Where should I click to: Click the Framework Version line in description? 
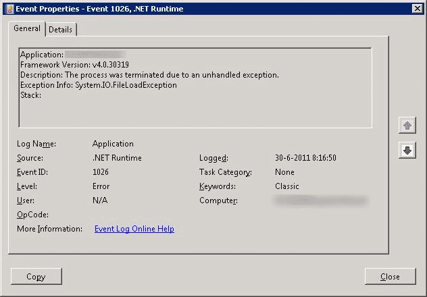coord(74,65)
